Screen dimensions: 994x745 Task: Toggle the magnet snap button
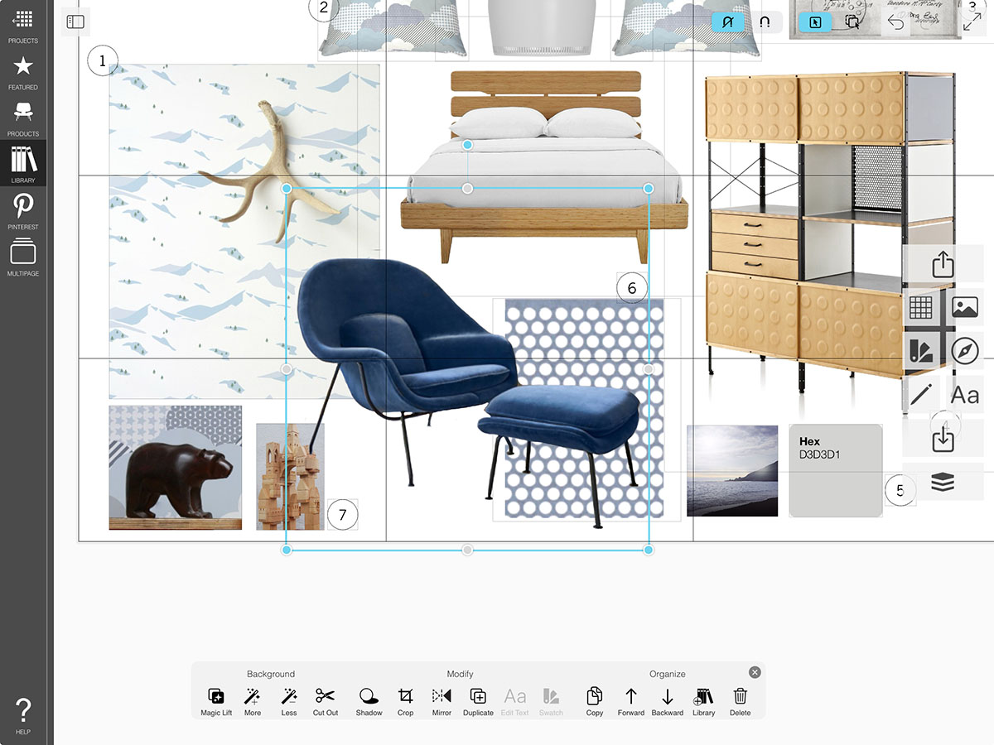[765, 22]
